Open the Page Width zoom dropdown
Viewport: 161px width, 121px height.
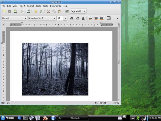pos(78,11)
